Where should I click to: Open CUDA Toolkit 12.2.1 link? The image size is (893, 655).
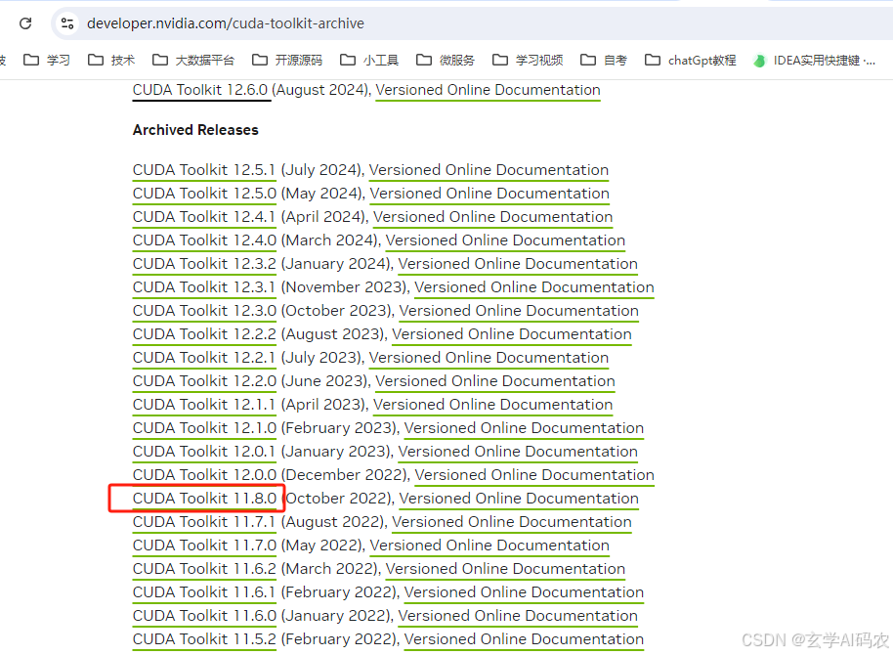point(204,358)
